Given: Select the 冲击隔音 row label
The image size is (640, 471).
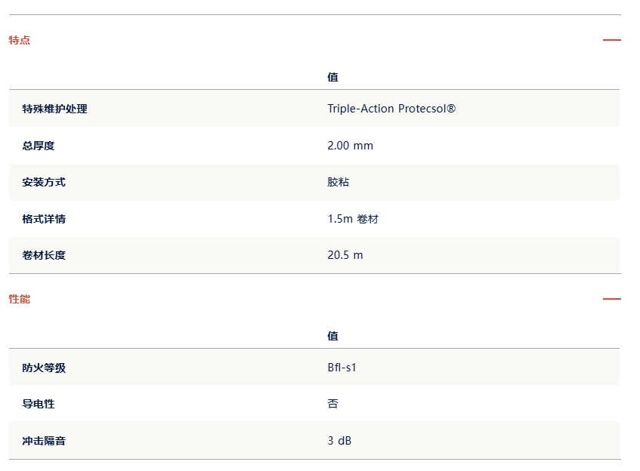Looking at the screenshot, I should click(44, 441).
